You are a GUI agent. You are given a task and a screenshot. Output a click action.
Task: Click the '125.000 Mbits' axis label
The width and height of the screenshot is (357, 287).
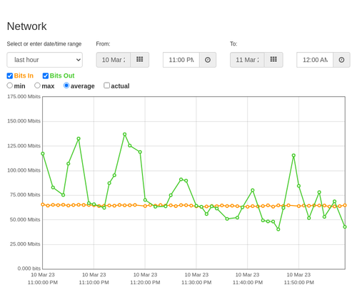(x=24, y=146)
